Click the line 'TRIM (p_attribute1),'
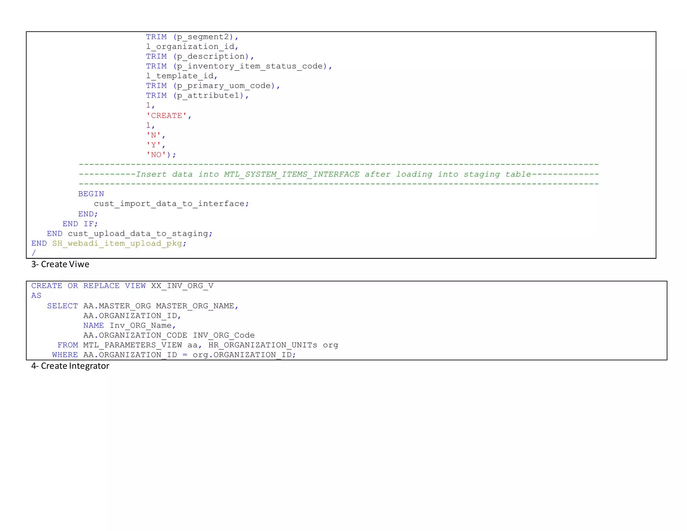 198,96
